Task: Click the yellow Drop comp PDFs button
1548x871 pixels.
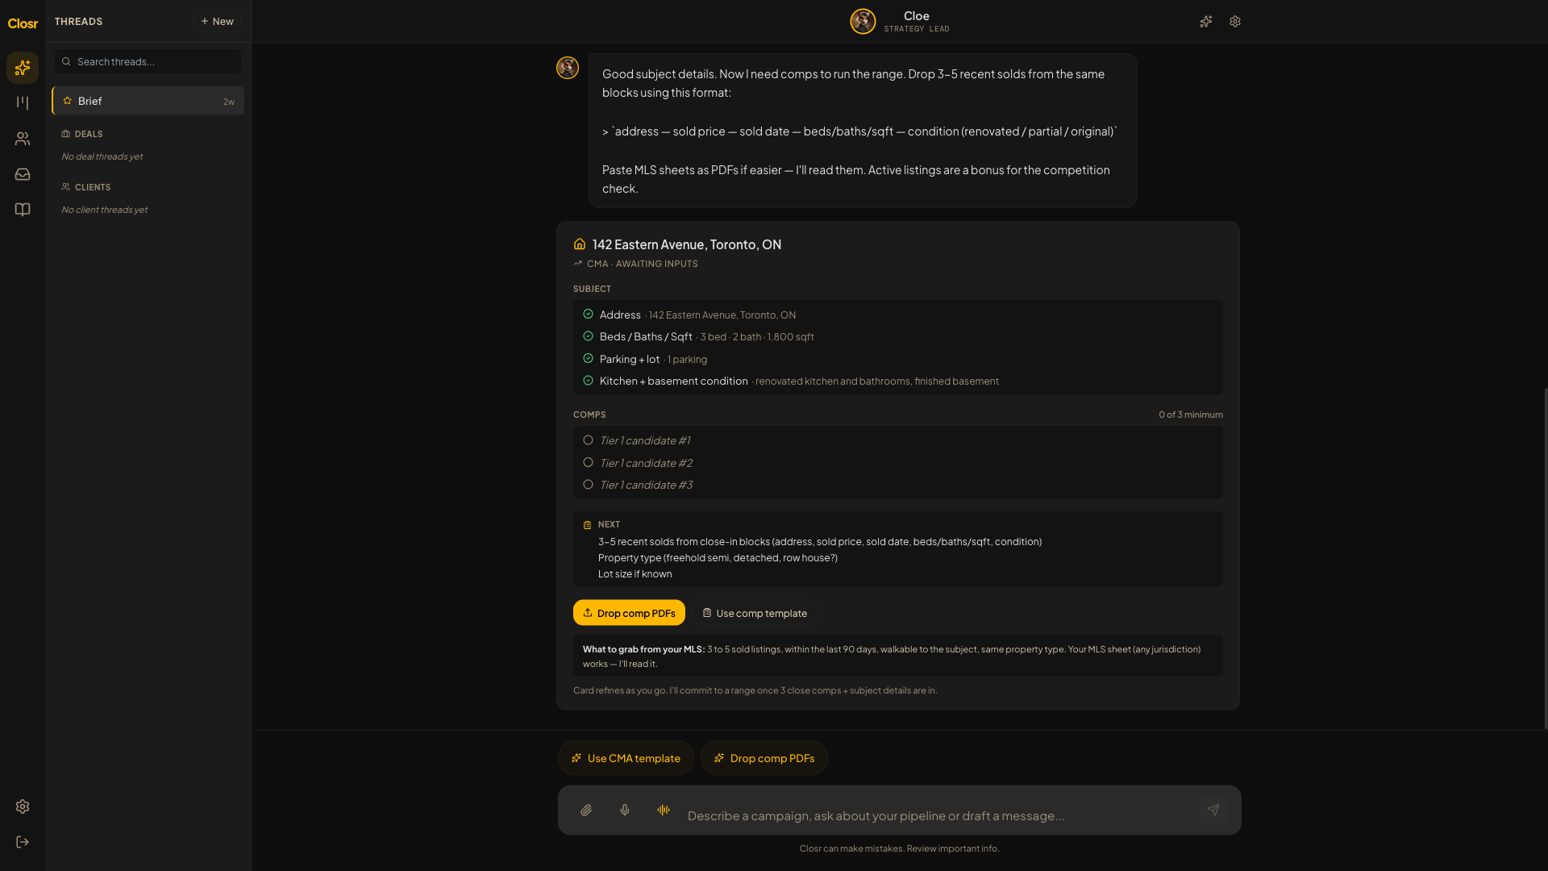Action: coord(629,613)
